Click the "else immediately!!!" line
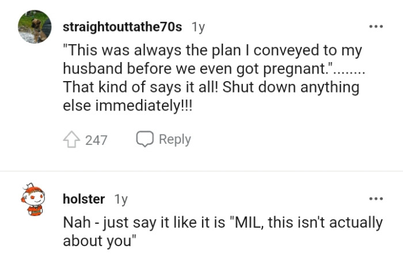Image resolution: width=403 pixels, height=264 pixels. tap(127, 106)
